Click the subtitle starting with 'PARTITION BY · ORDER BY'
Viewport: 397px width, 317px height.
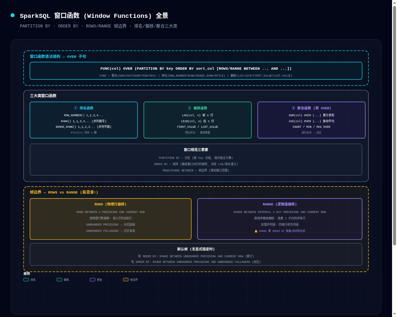[99, 26]
